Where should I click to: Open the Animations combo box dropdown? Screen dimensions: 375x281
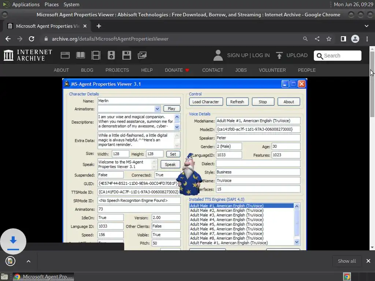point(157,109)
